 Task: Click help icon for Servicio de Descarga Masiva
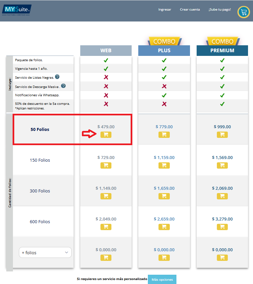coord(63,86)
